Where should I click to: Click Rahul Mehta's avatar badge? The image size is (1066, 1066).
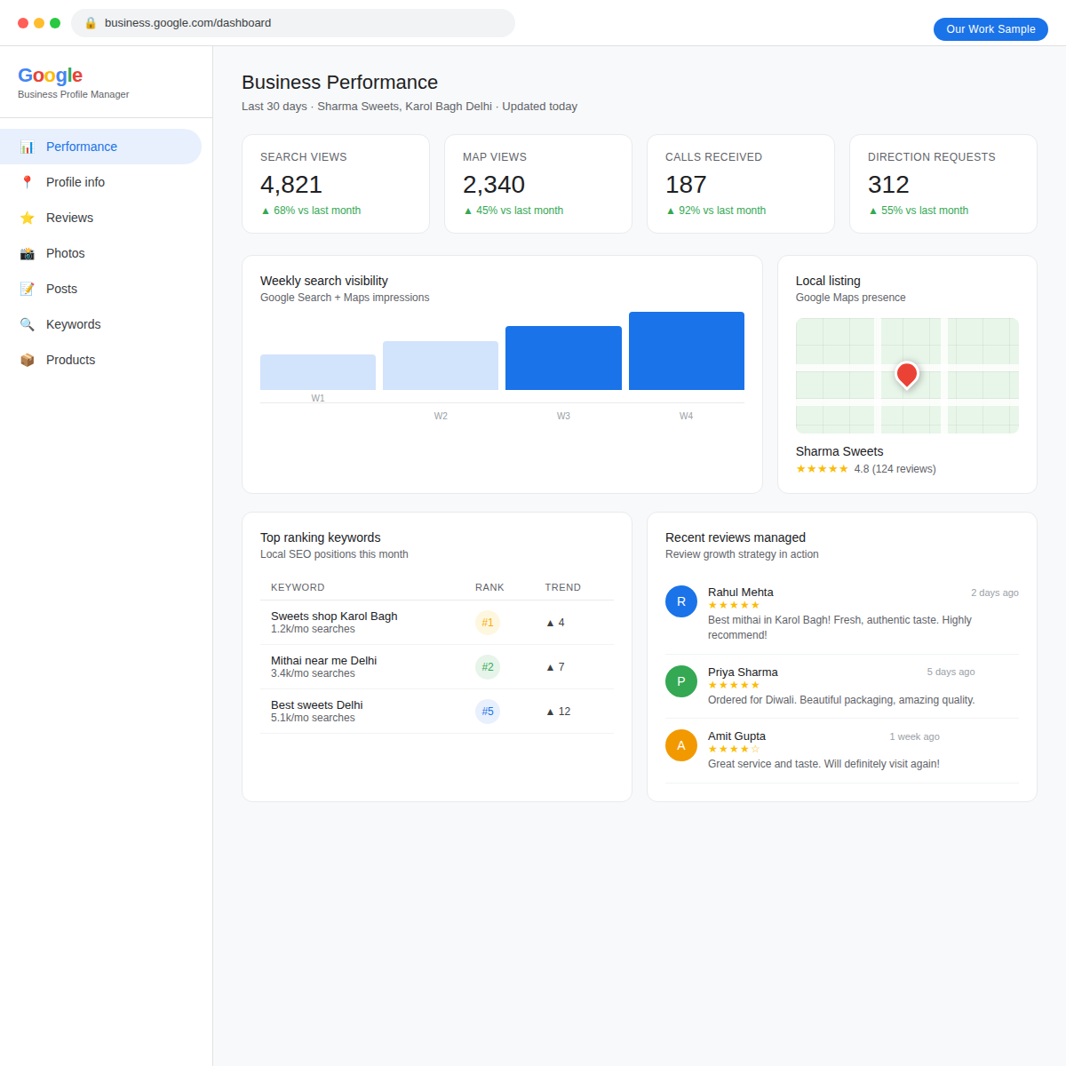(681, 601)
